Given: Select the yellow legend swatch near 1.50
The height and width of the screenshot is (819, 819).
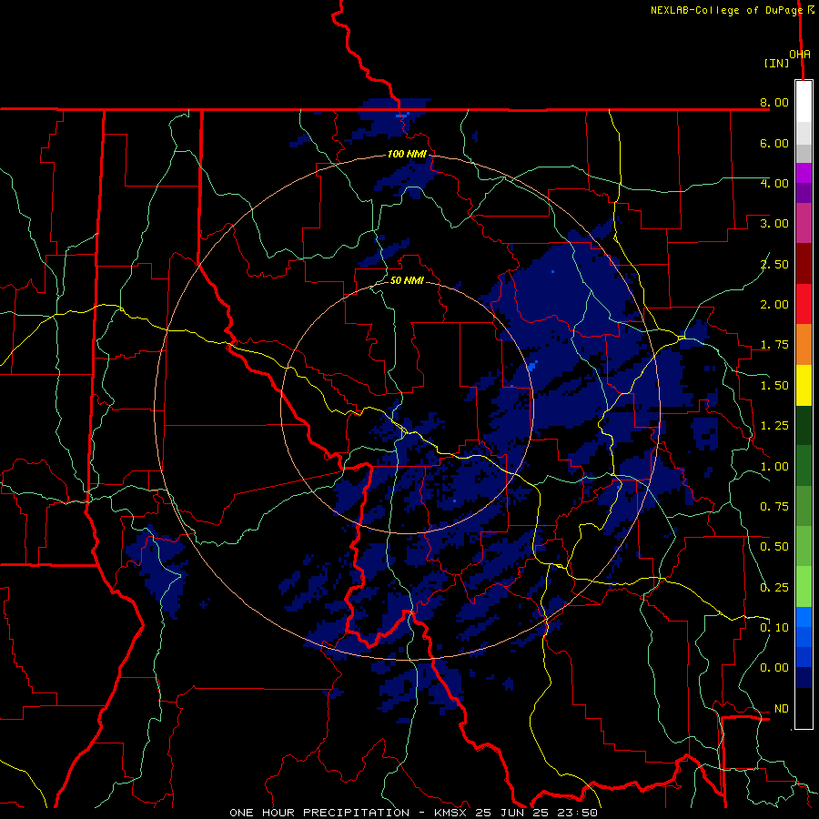Looking at the screenshot, I should tap(804, 385).
